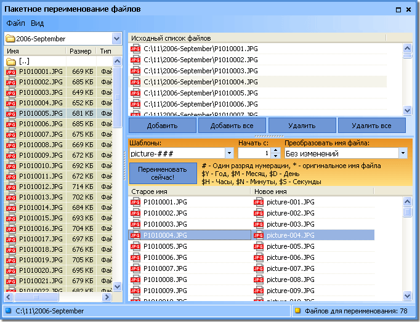Image resolution: width=420 pixels, height=322 pixels.
Task: Click the folder icon in the status bar
Action: [x=9, y=311]
